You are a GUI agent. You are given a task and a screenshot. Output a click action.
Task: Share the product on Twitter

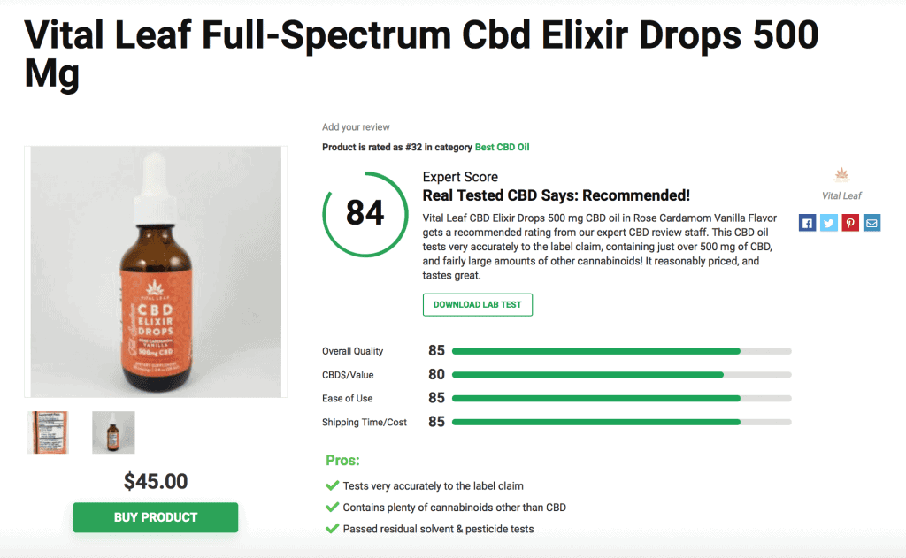pos(828,222)
